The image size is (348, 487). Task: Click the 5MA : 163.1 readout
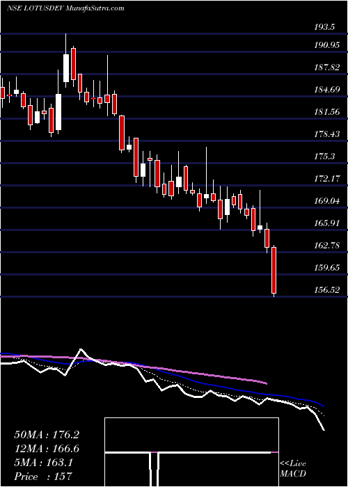pos(43,463)
